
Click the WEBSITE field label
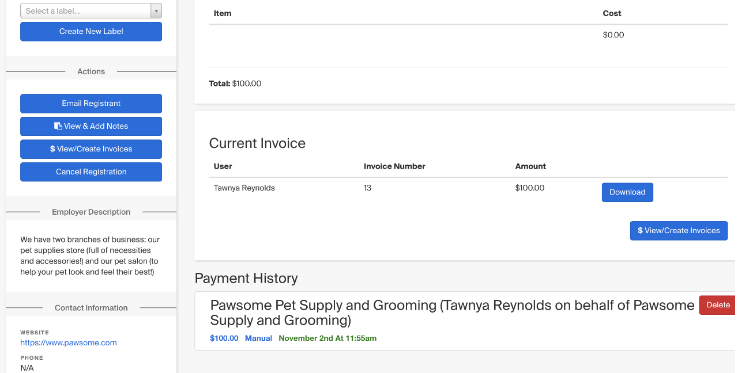tap(35, 333)
